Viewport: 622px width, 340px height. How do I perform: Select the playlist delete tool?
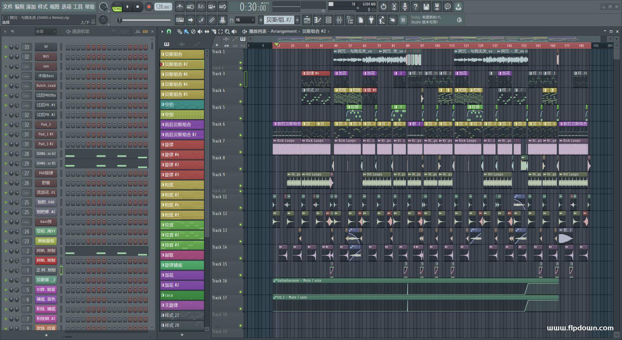193,31
